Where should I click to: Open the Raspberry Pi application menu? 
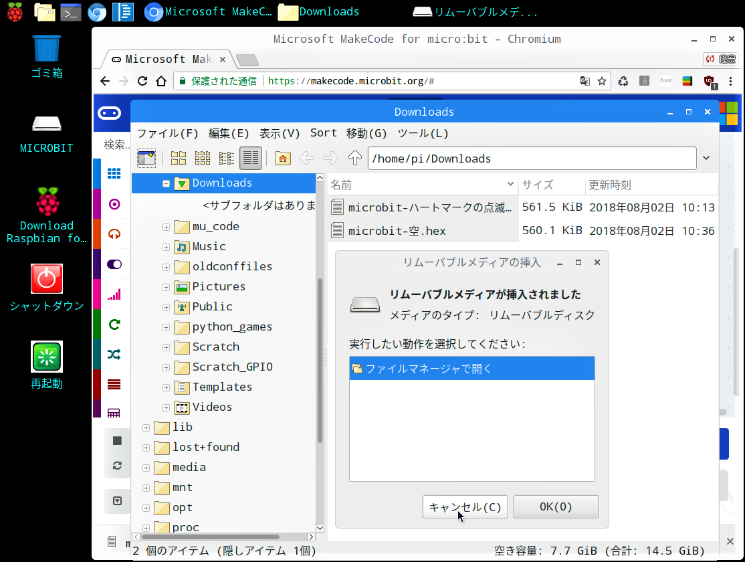[15, 12]
